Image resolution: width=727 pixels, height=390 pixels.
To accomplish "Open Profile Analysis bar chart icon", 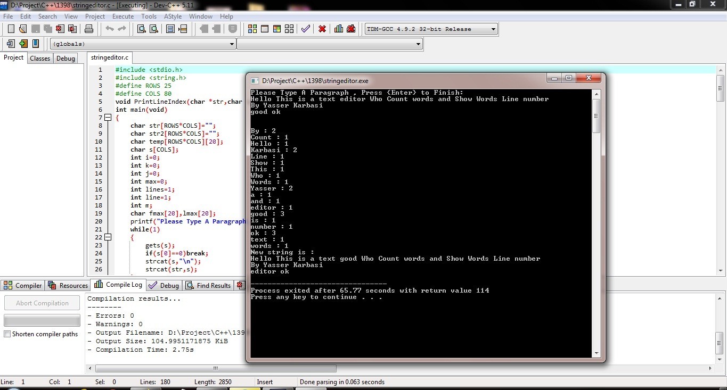I will point(339,29).
